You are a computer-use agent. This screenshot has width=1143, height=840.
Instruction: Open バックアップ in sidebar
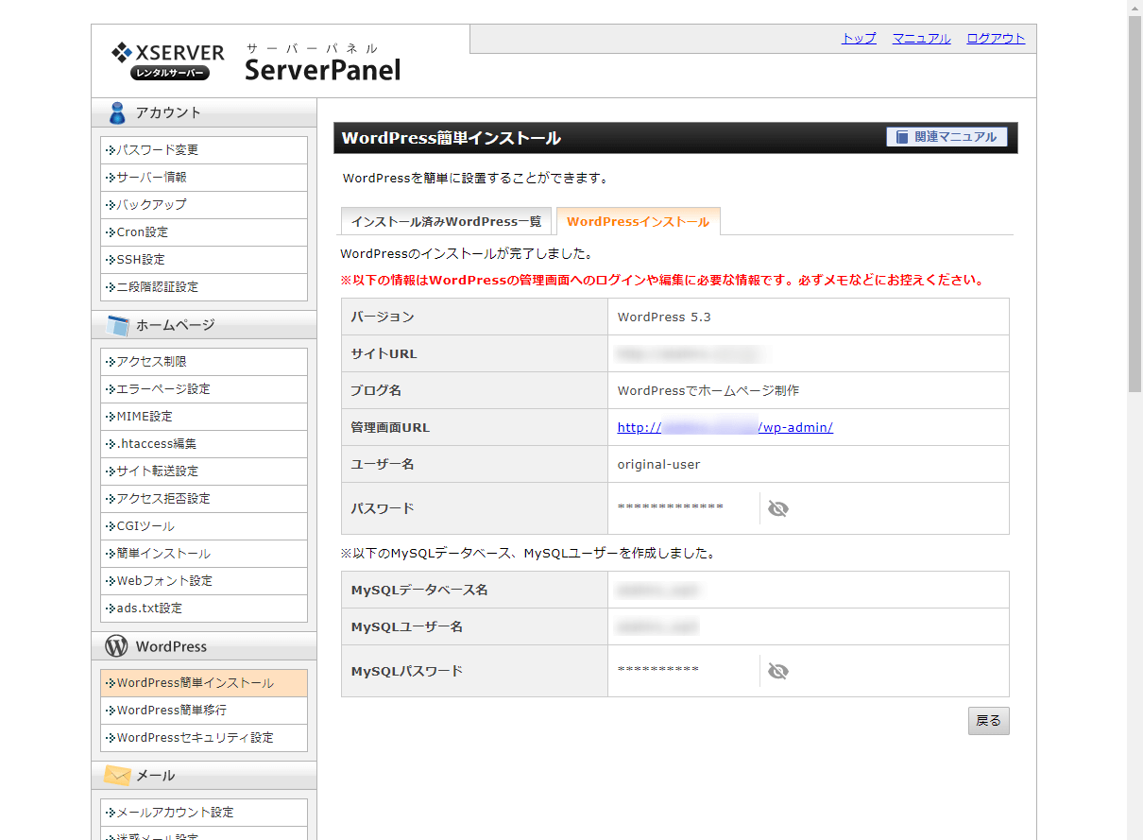(x=204, y=205)
